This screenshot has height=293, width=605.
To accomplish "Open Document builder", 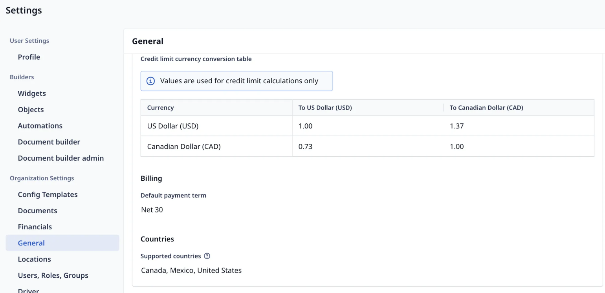I will coord(49,142).
